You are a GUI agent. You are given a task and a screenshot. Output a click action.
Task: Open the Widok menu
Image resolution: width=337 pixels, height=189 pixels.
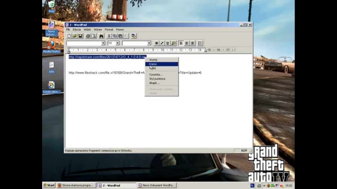(87, 30)
